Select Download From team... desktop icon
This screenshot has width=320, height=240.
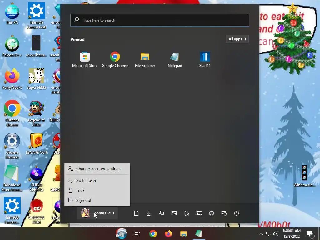click(12, 178)
